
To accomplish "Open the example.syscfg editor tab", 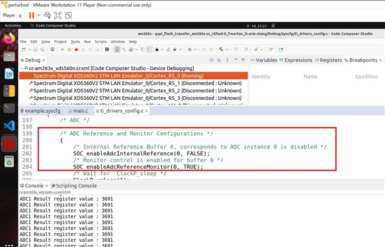I will (x=40, y=111).
